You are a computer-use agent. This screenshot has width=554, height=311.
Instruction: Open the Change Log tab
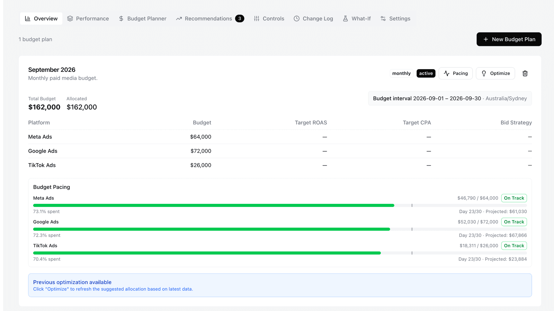313,18
